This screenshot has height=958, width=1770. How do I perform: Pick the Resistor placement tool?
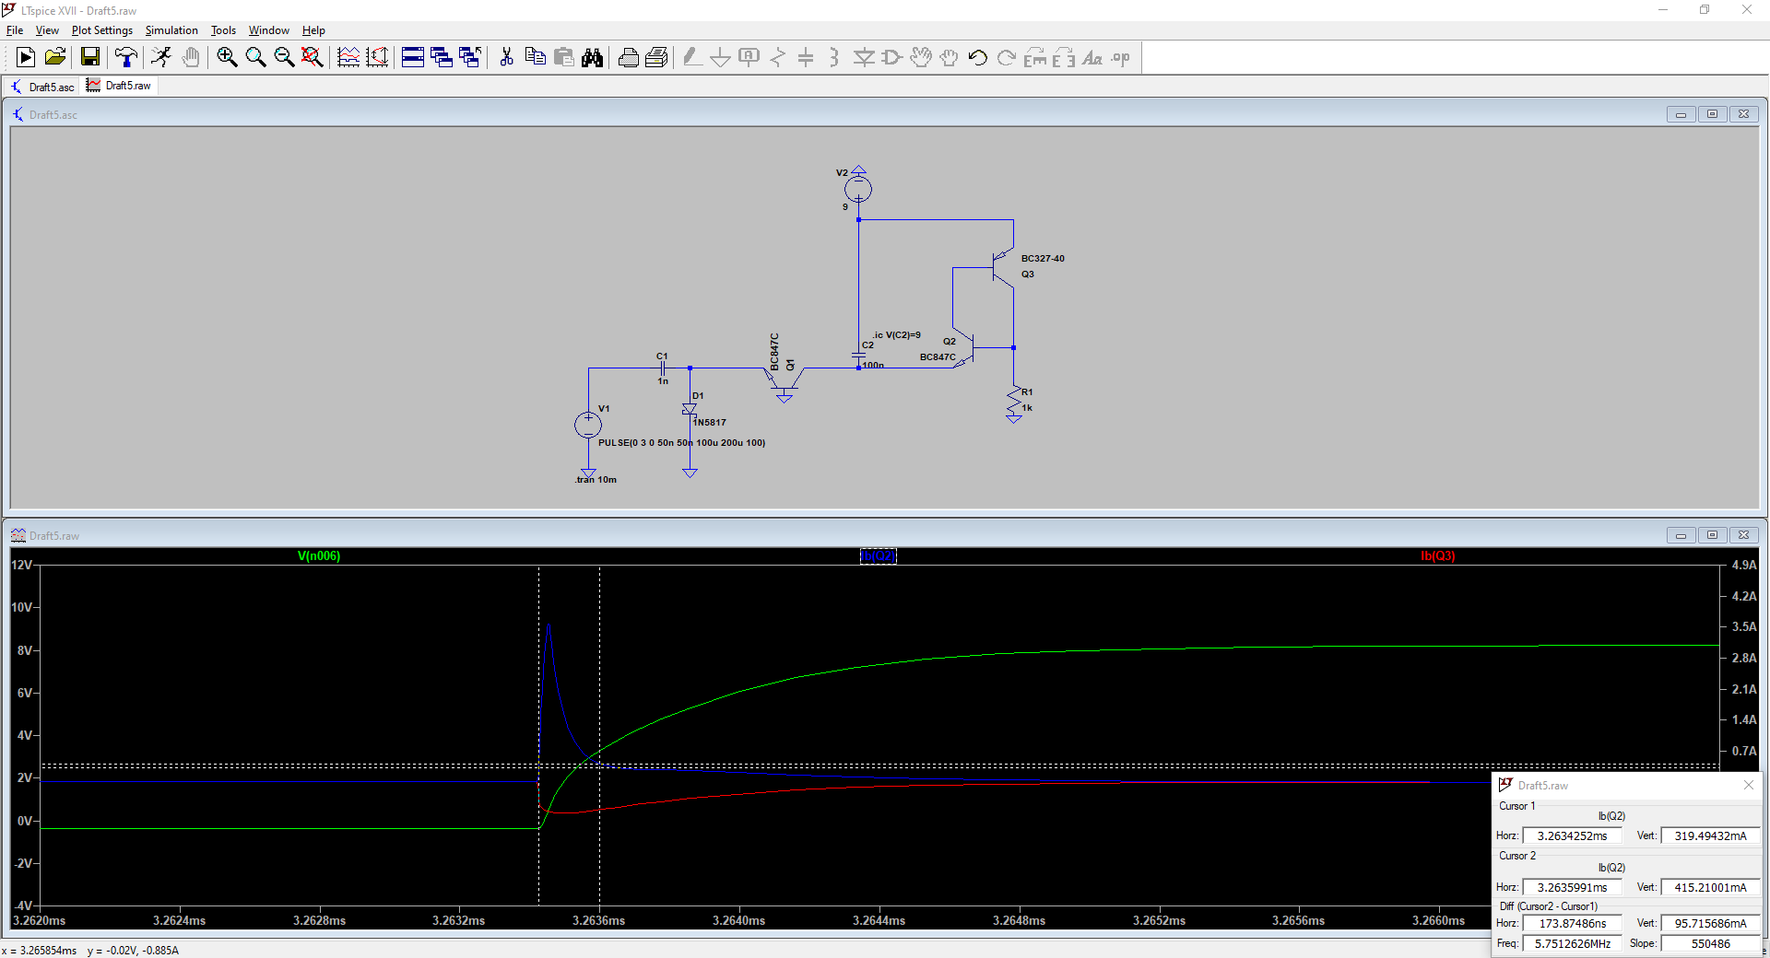pos(778,57)
